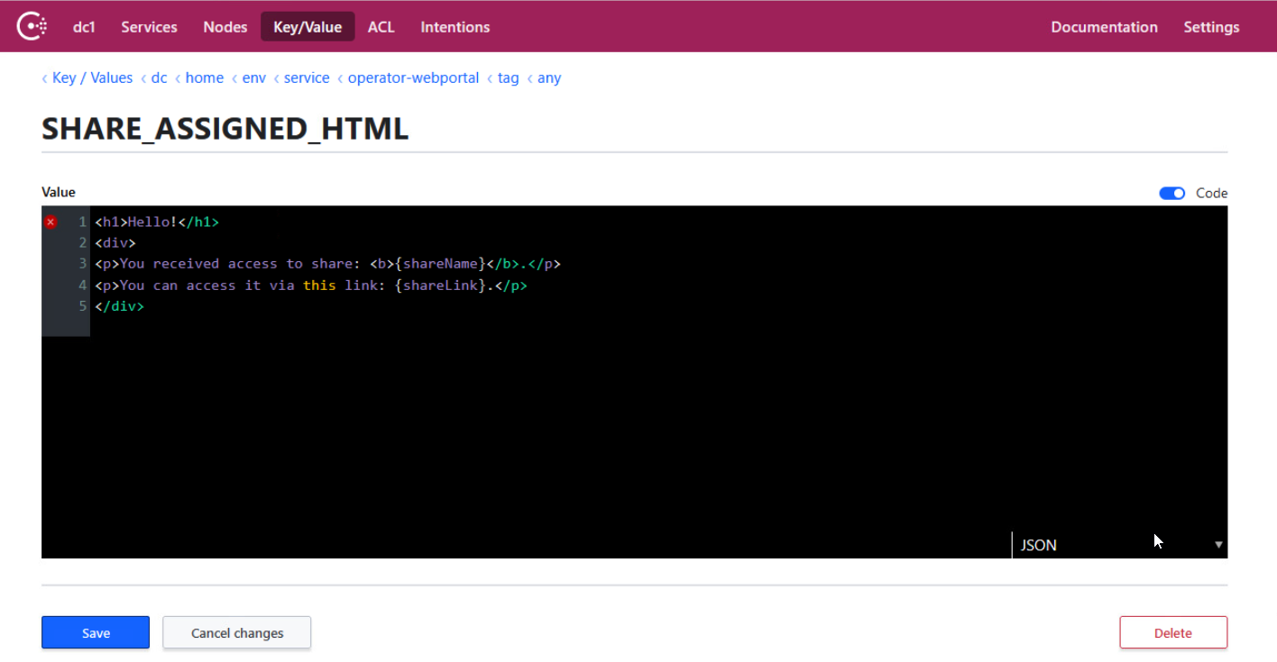Open the JSON syntax mode dropdown
1277x662 pixels.
pos(1119,544)
